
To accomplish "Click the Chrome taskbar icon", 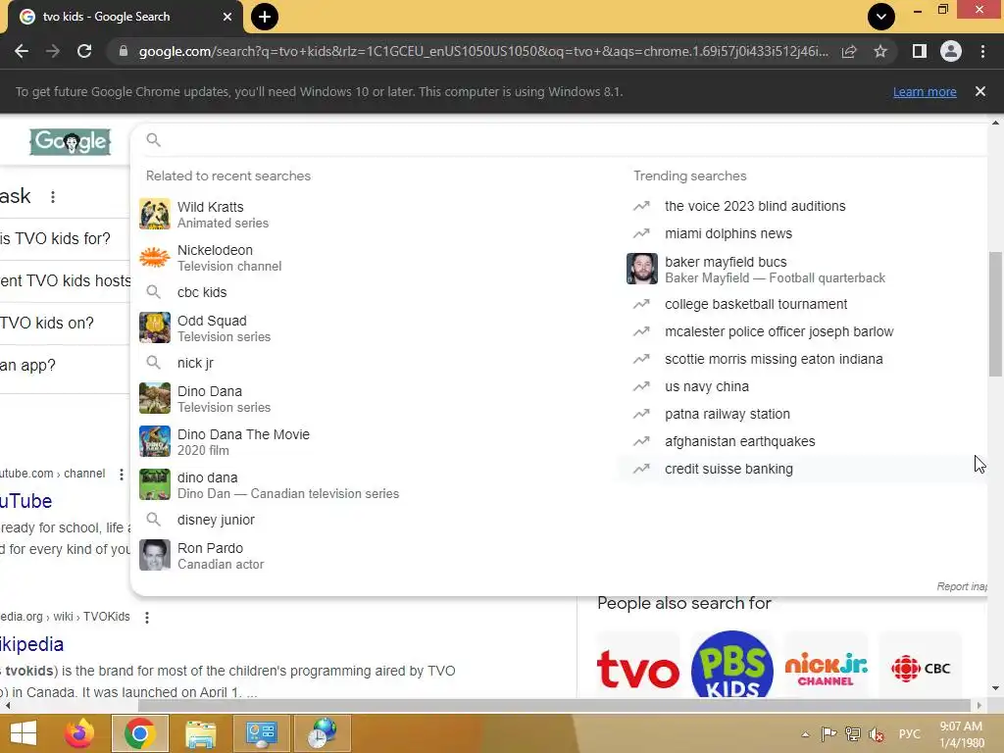I will [x=140, y=733].
